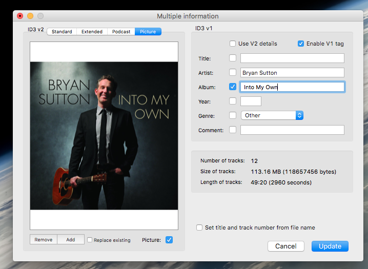Image resolution: width=368 pixels, height=269 pixels.
Task: Click the 'Multiple information' window title
Action: point(188,16)
